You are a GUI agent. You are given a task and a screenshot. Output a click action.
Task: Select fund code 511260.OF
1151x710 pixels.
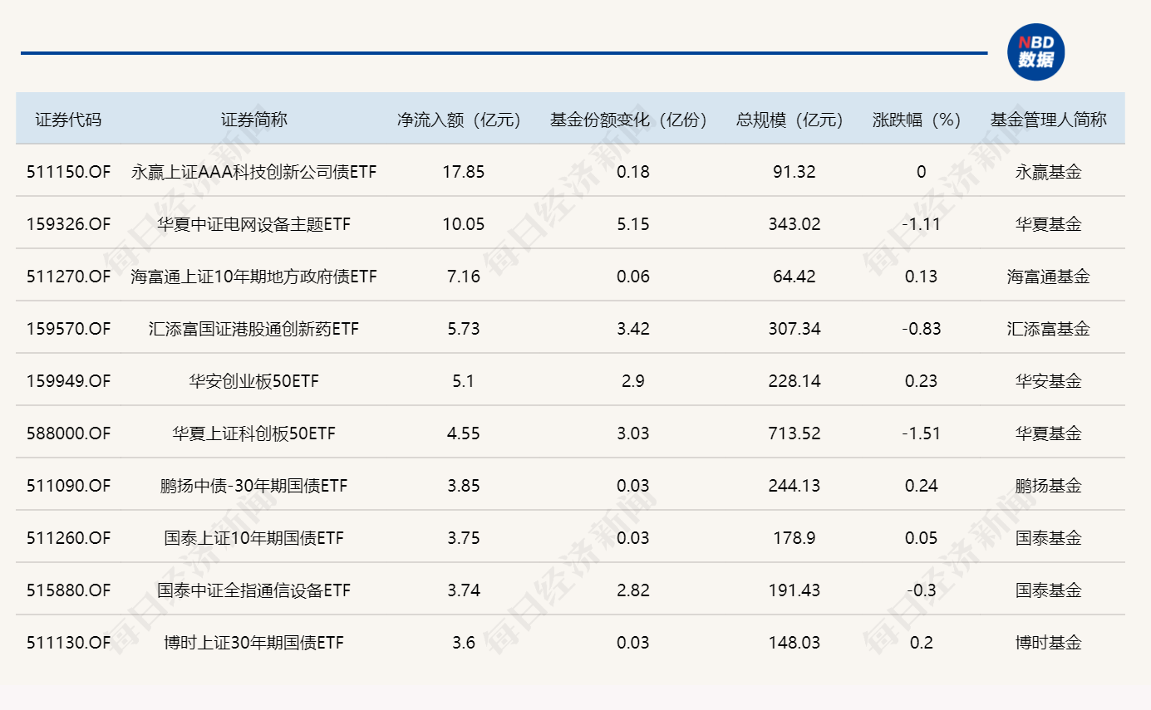pos(70,537)
